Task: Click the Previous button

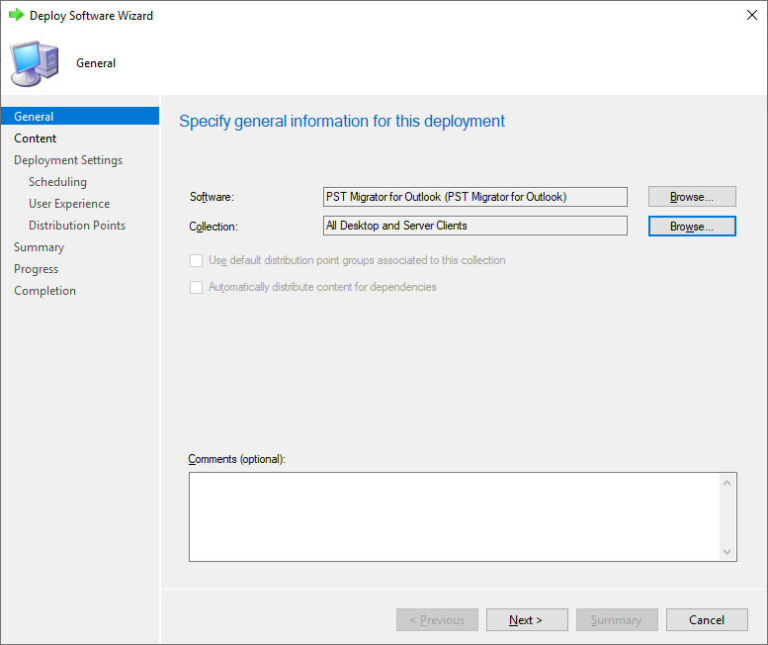Action: pyautogui.click(x=437, y=620)
